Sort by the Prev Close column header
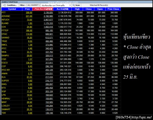 coord(113,9)
